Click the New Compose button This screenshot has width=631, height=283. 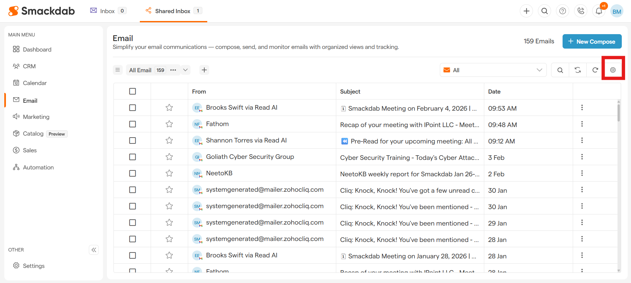592,41
